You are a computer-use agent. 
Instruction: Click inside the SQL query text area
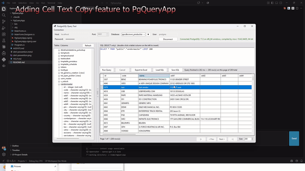[x=177, y=57]
